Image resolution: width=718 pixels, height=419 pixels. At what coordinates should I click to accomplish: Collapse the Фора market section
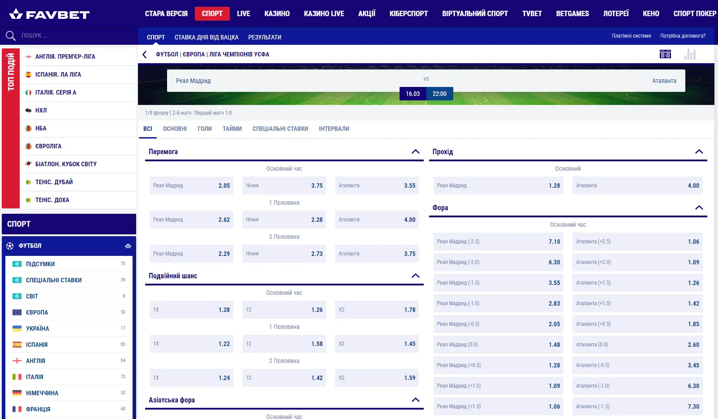(x=699, y=208)
